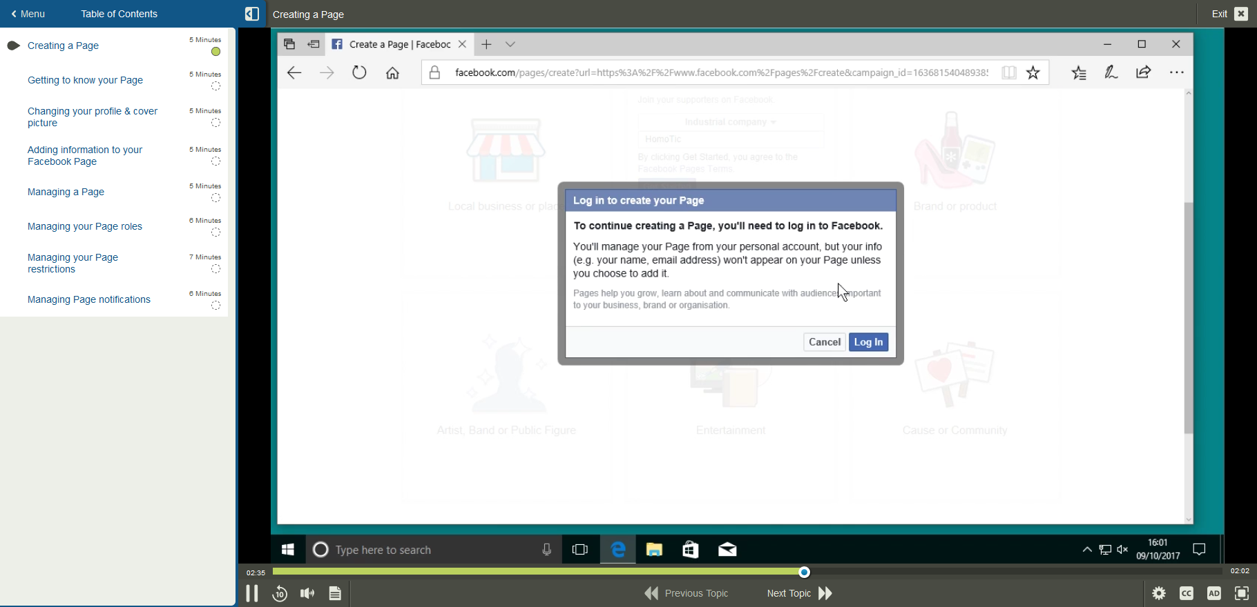Open Managing your Page roles lesson
The width and height of the screenshot is (1257, 607).
coord(85,226)
